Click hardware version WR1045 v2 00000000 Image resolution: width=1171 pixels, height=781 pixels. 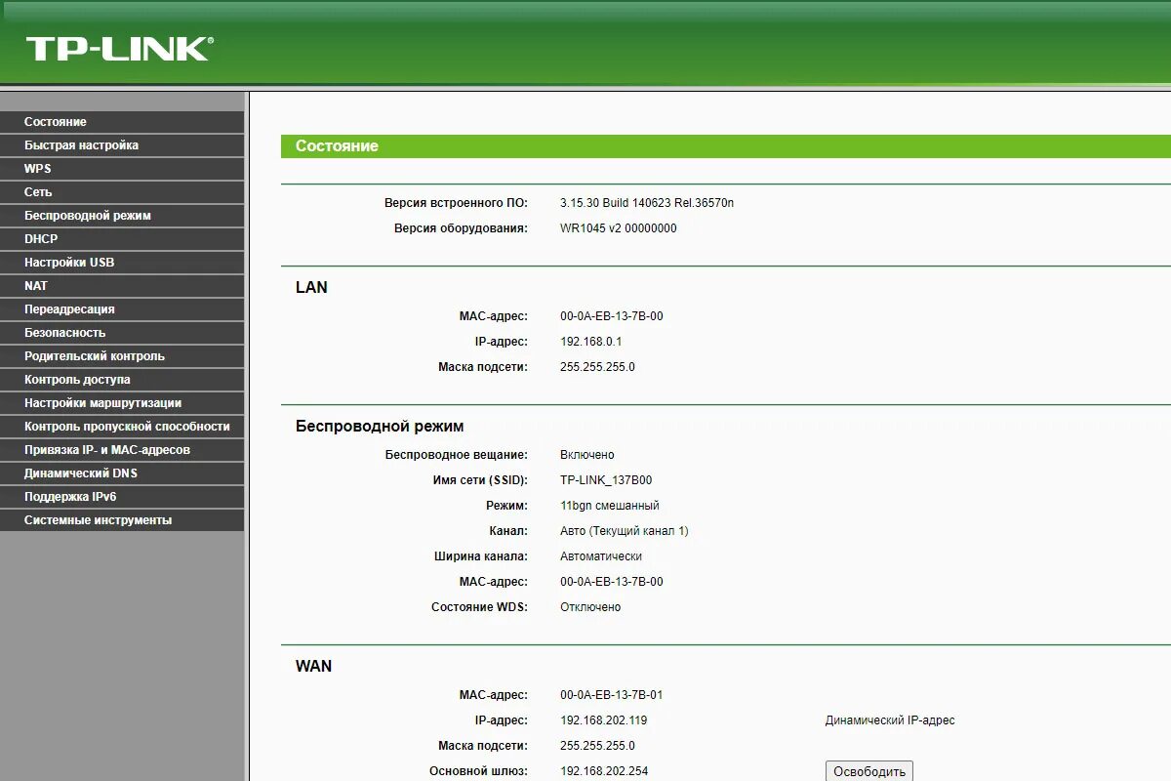[x=619, y=228]
